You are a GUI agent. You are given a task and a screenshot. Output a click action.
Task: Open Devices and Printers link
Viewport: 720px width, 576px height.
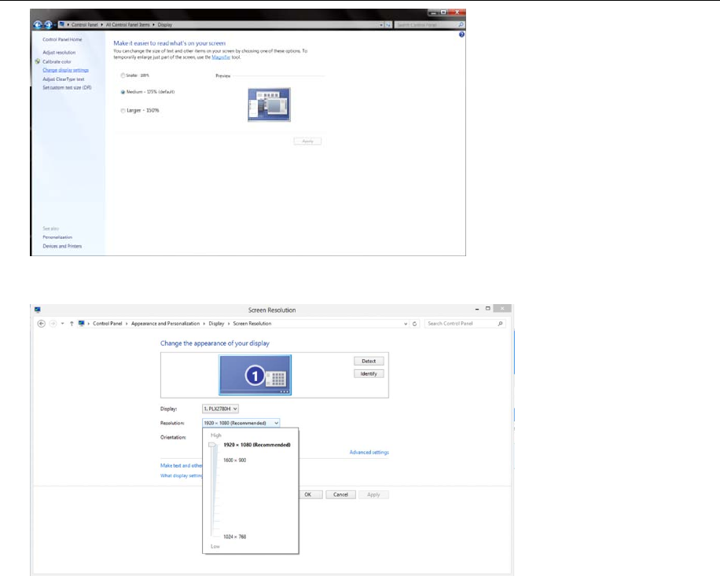(62, 247)
